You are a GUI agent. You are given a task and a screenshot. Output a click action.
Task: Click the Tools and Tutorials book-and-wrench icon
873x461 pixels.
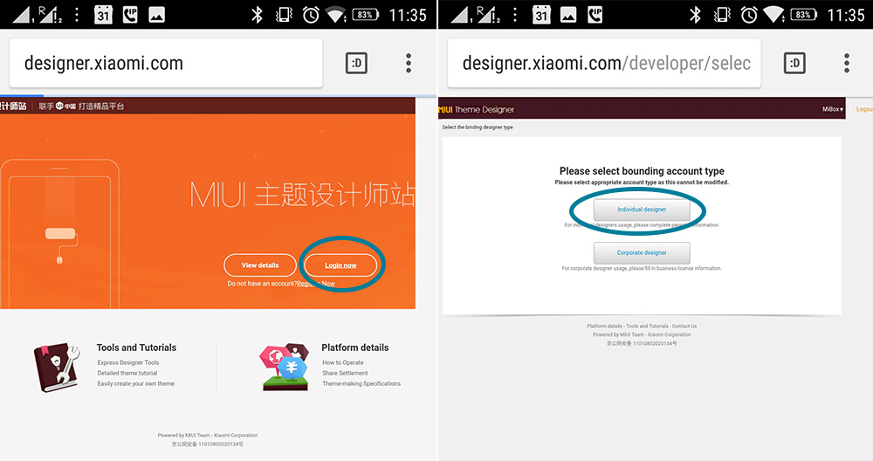click(x=58, y=366)
